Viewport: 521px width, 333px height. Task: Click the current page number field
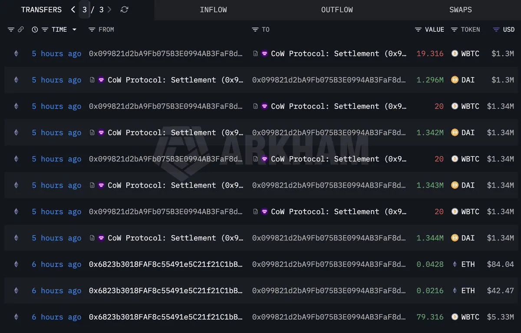[x=85, y=10]
